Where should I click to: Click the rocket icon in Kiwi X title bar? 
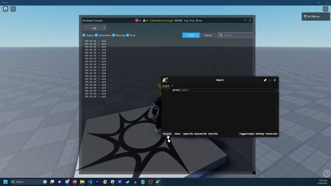(x=265, y=80)
